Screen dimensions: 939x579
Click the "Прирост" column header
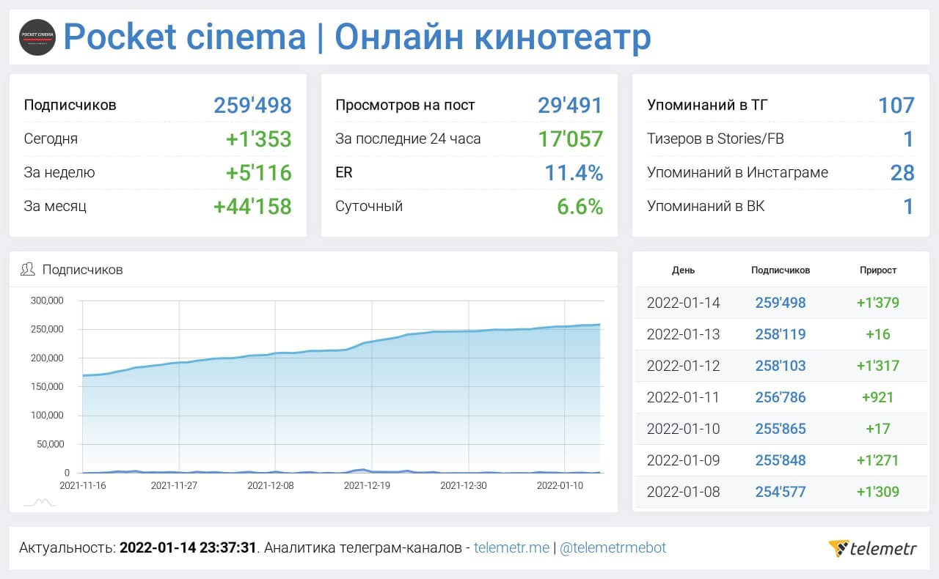pos(878,270)
